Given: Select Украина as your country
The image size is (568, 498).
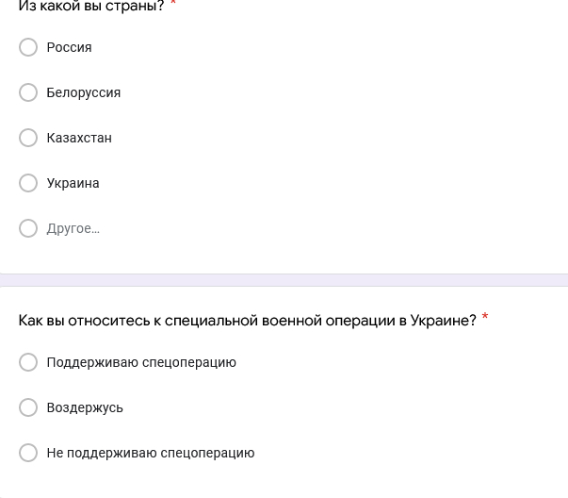Looking at the screenshot, I should 28,183.
